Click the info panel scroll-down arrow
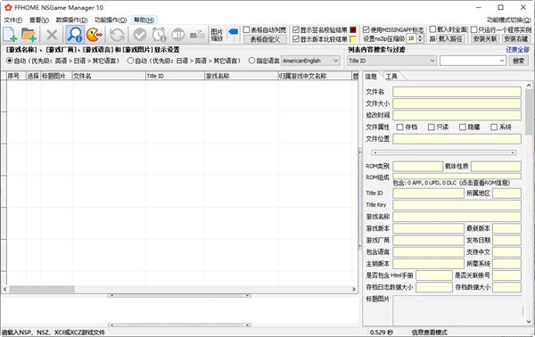The height and width of the screenshot is (337, 535). click(529, 321)
